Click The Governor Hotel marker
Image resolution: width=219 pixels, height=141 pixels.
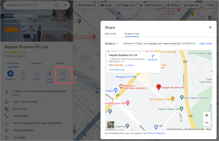[x=173, y=99]
